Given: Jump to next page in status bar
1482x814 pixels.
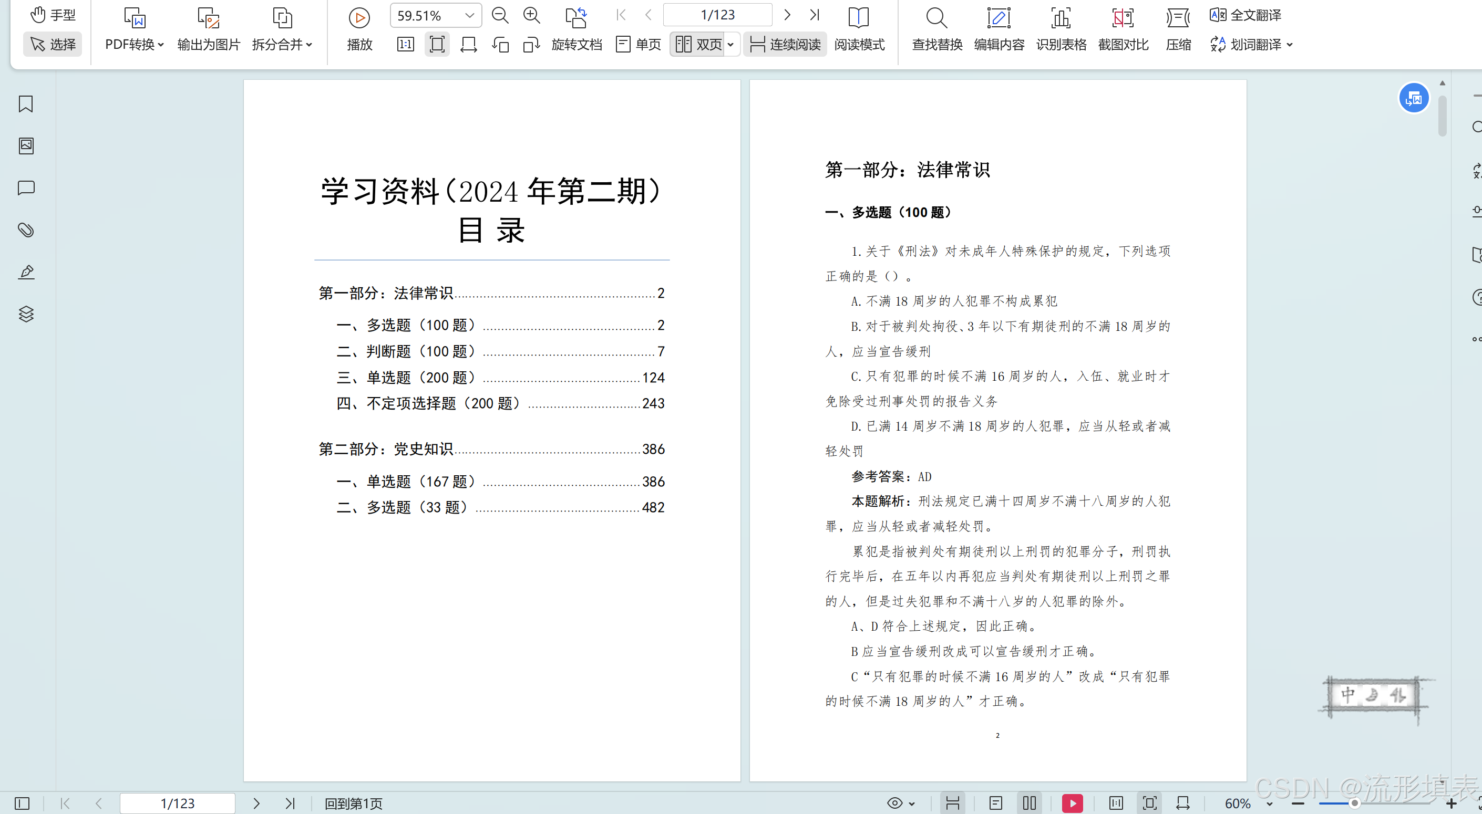Looking at the screenshot, I should pyautogui.click(x=256, y=803).
